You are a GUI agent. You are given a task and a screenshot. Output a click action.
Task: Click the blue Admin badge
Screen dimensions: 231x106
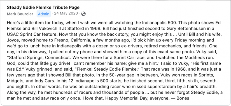click(x=44, y=14)
